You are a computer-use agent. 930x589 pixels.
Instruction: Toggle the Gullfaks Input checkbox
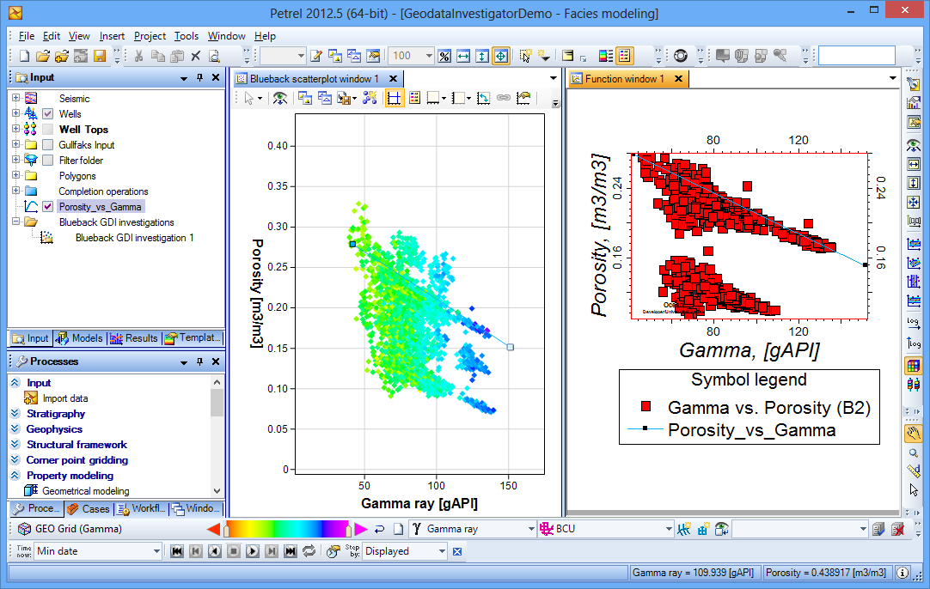[x=48, y=144]
